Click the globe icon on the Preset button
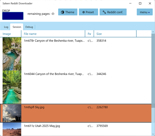The image size is (155, 136). click(83, 12)
